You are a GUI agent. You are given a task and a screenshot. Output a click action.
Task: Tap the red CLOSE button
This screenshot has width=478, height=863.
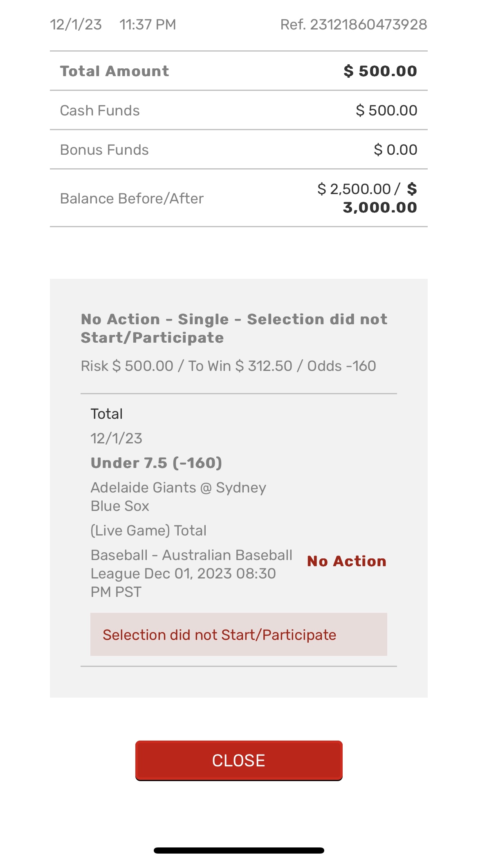coord(239,760)
